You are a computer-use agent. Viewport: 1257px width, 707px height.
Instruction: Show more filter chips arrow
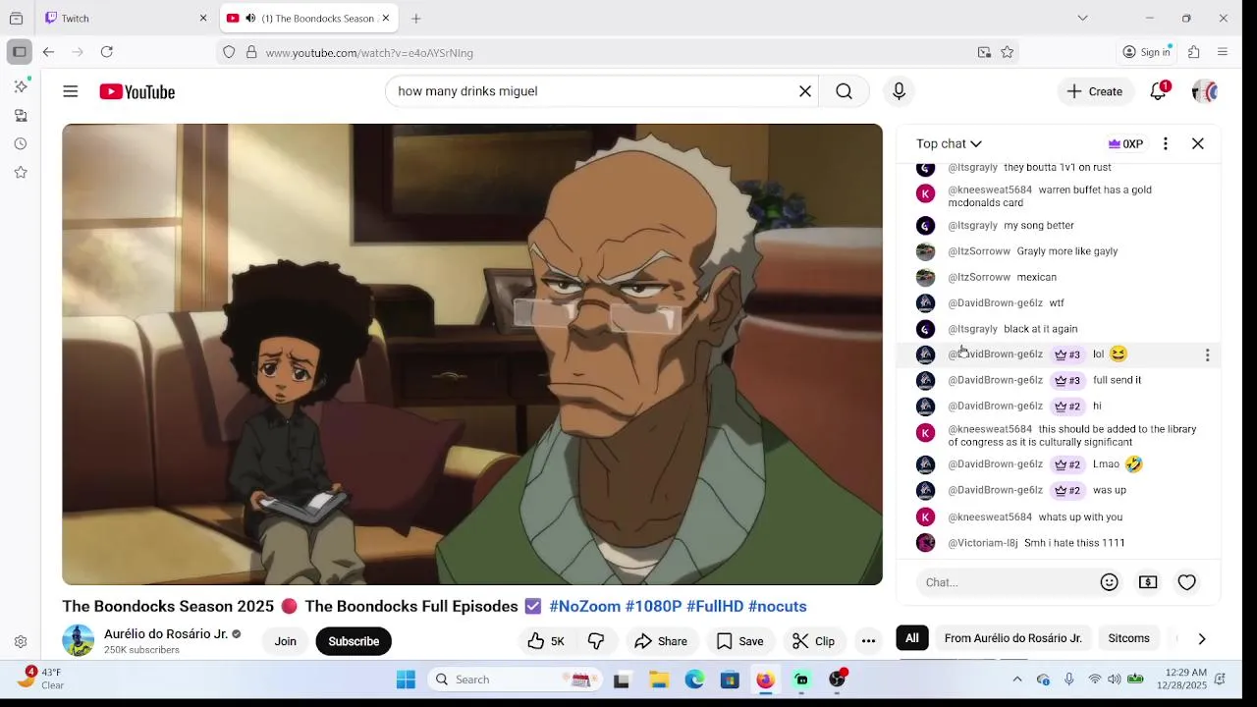click(1202, 638)
